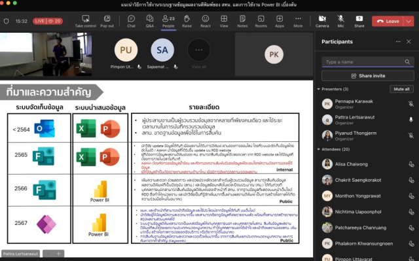Screen dimensions: 419x261
Task: Open the View layout options
Action: coord(224,22)
